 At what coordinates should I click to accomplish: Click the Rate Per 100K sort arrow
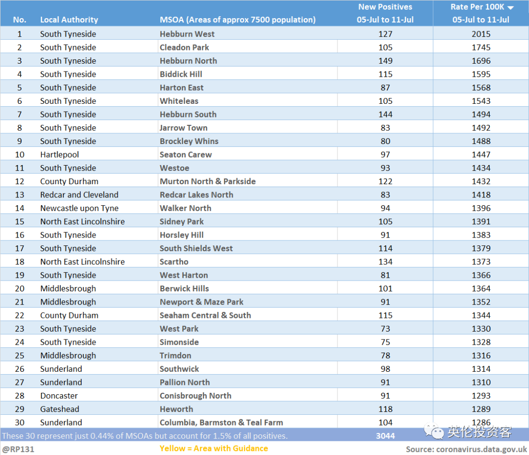coord(510,7)
